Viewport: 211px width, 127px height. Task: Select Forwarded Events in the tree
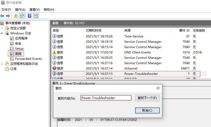(28, 59)
